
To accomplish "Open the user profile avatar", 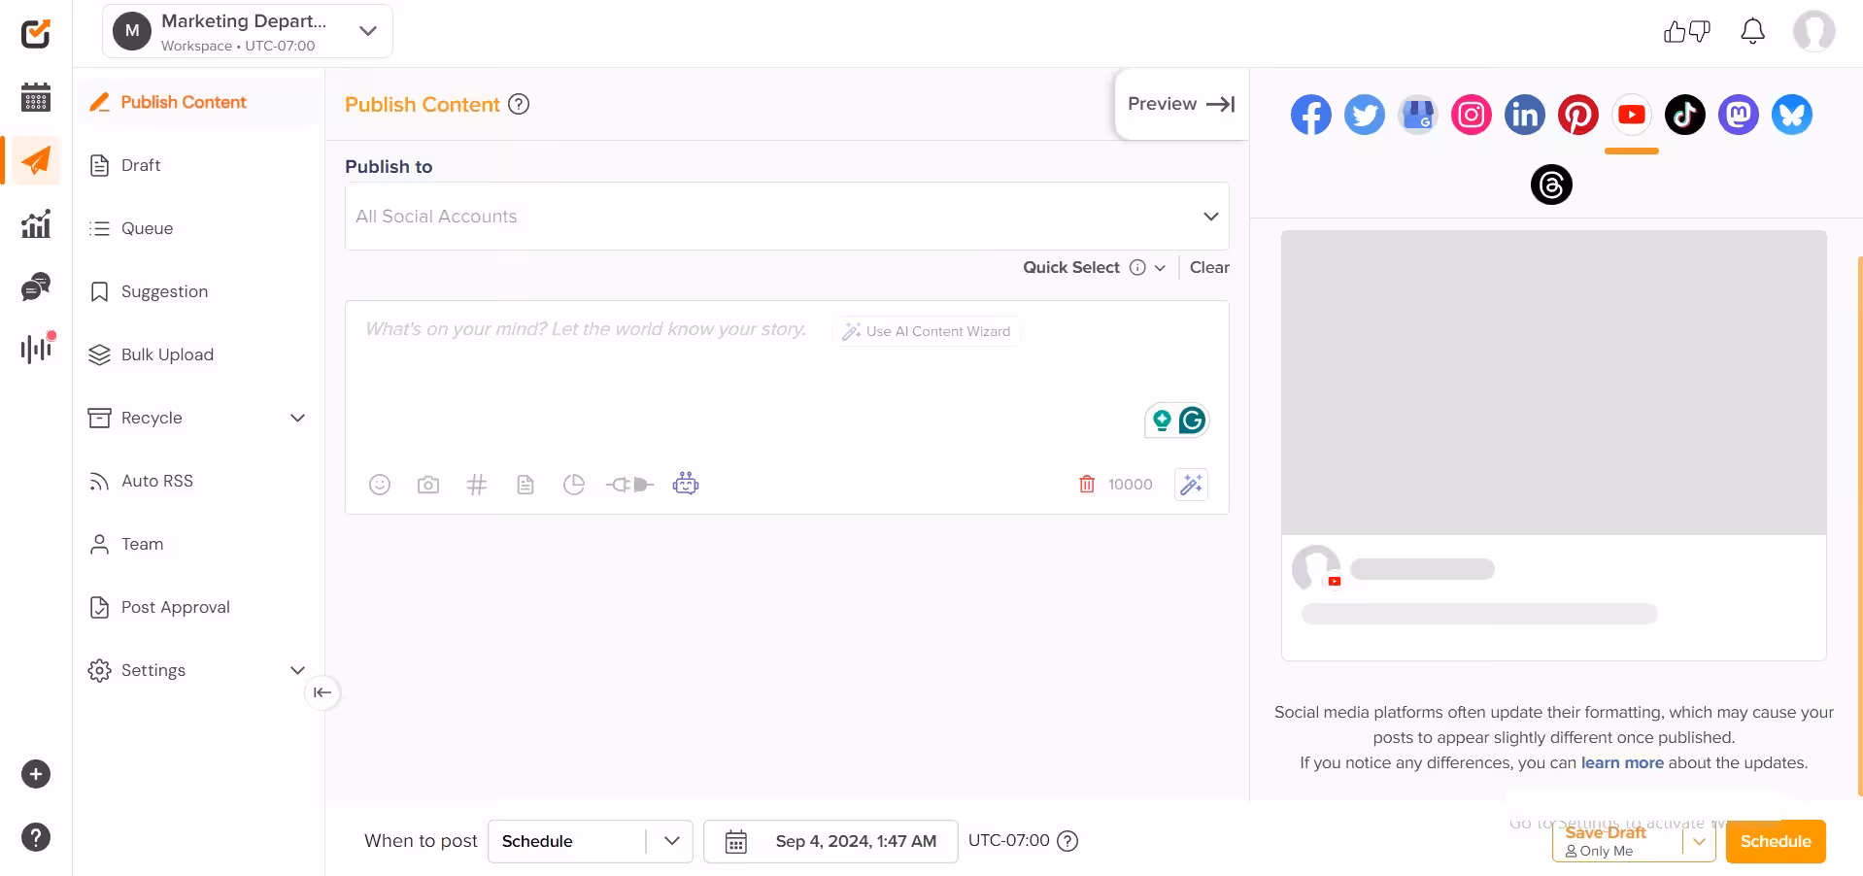I will click(1813, 31).
